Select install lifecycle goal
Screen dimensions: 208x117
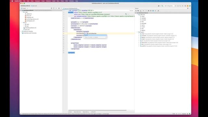[x=142, y=27]
